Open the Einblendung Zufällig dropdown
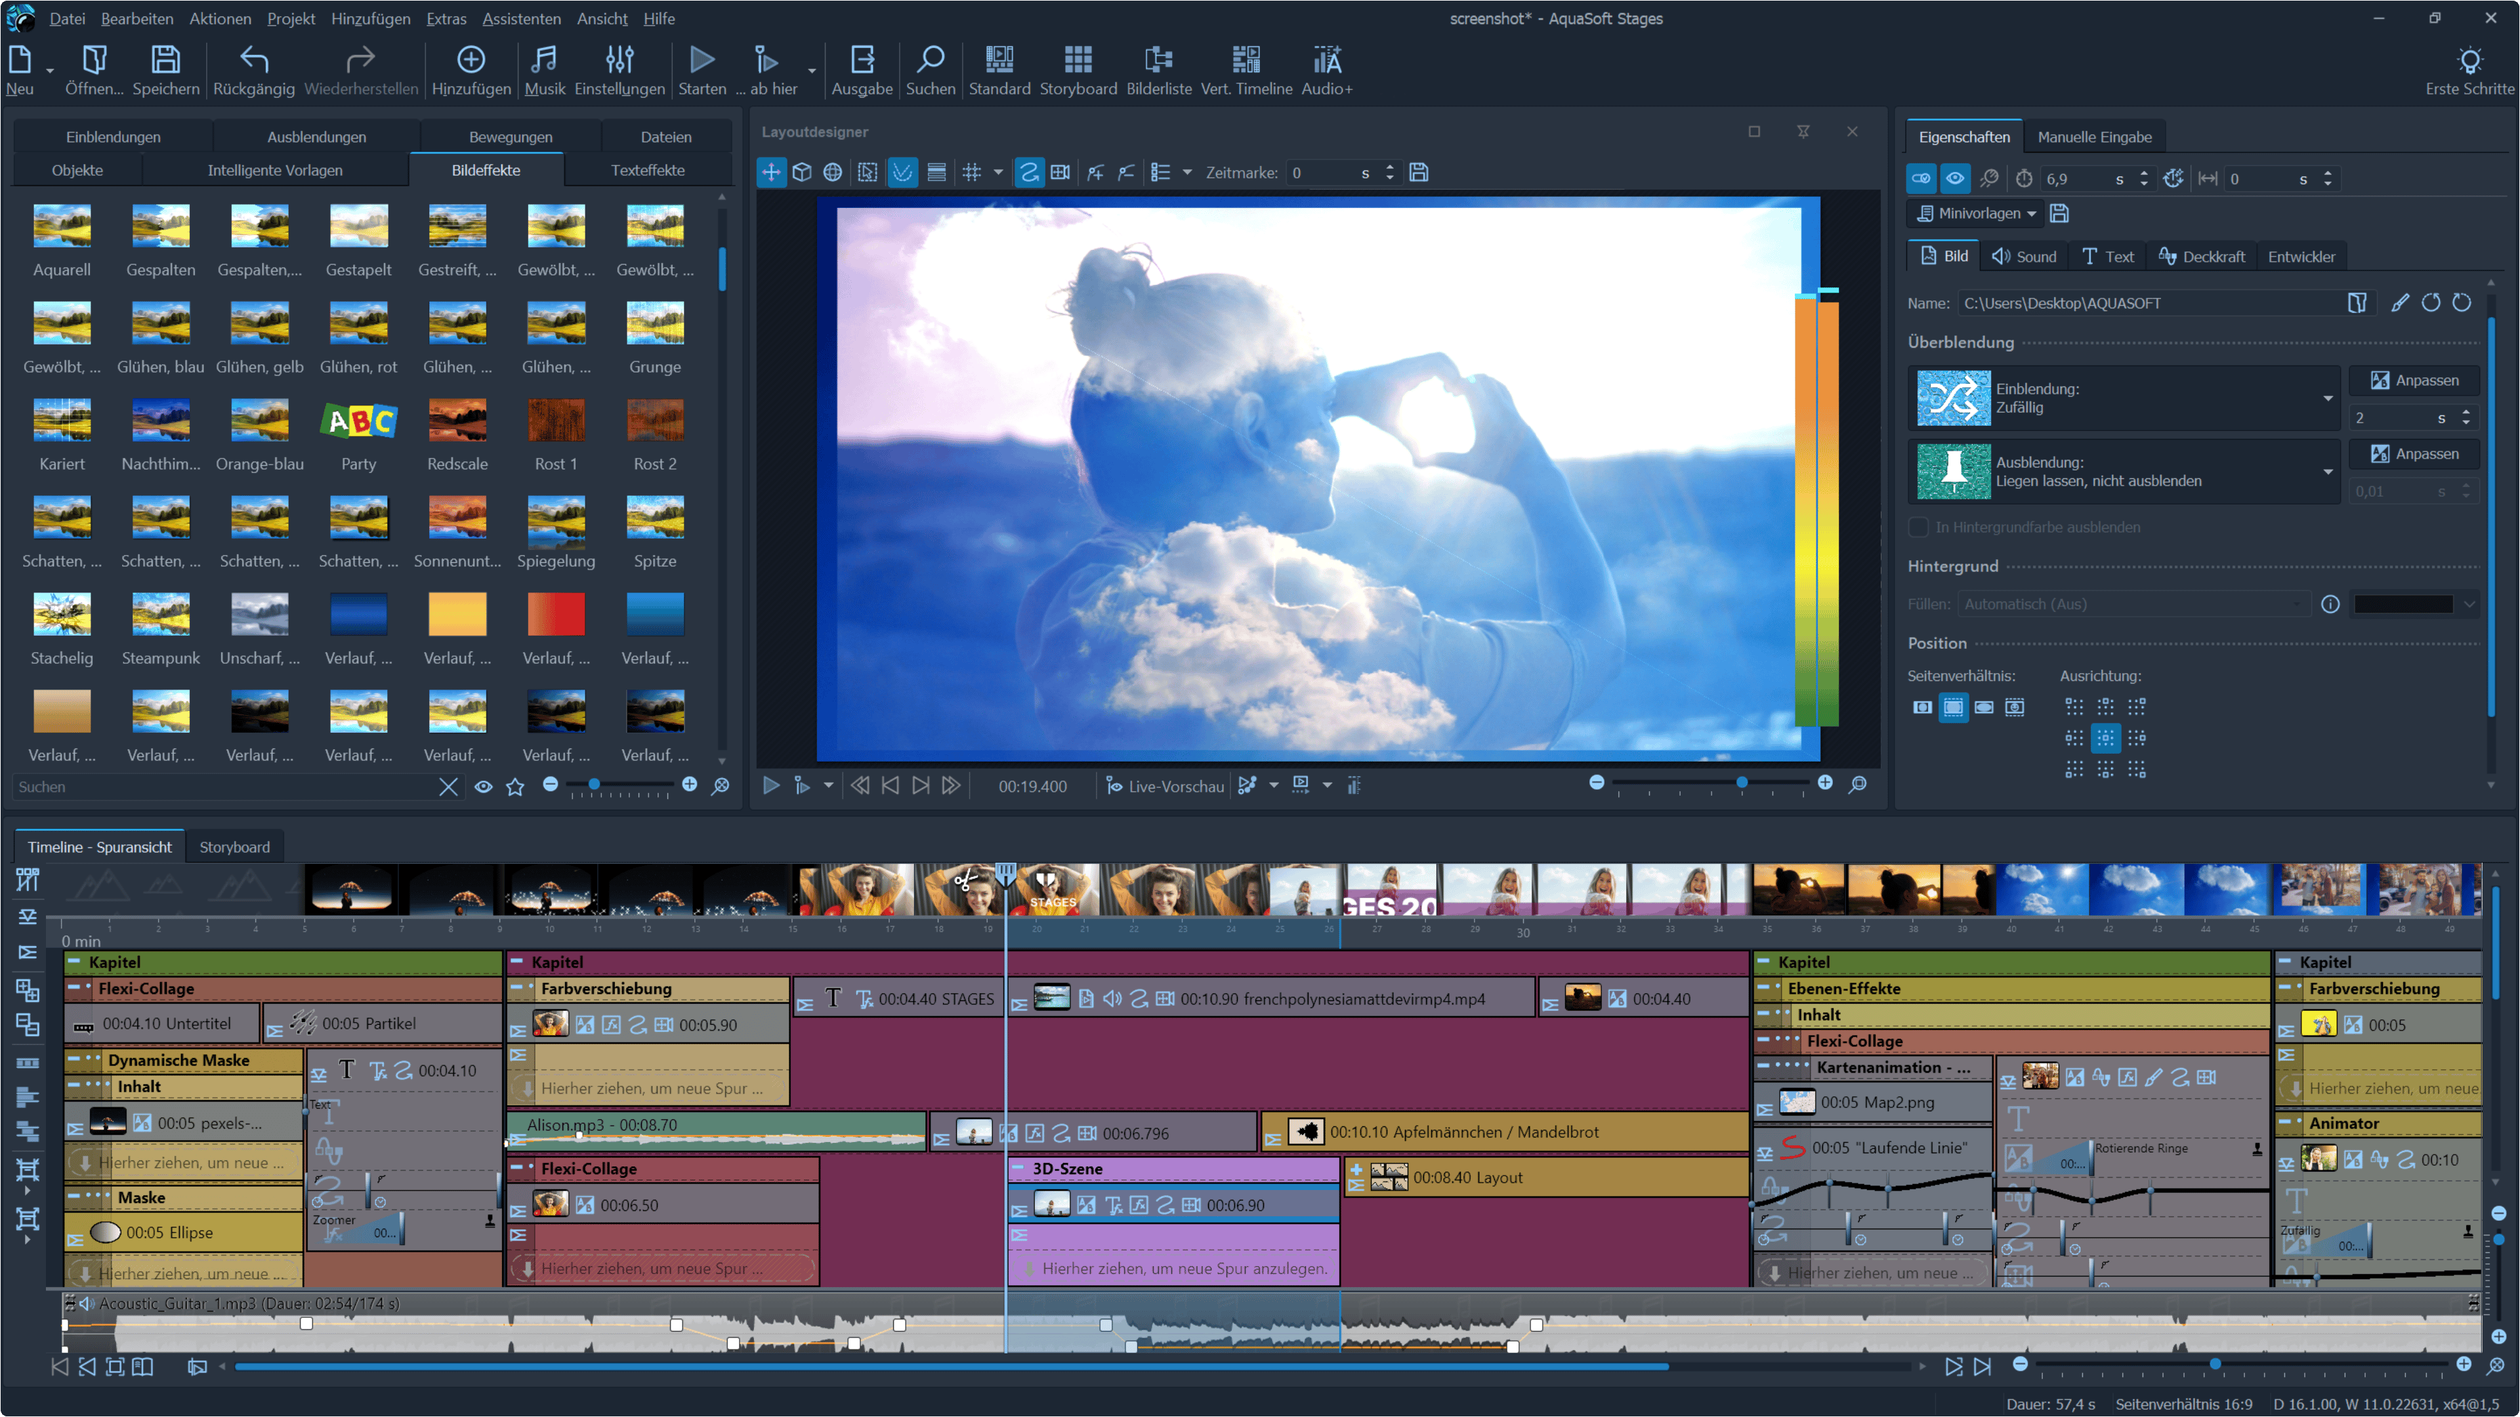This screenshot has width=2520, height=1417. (2327, 398)
